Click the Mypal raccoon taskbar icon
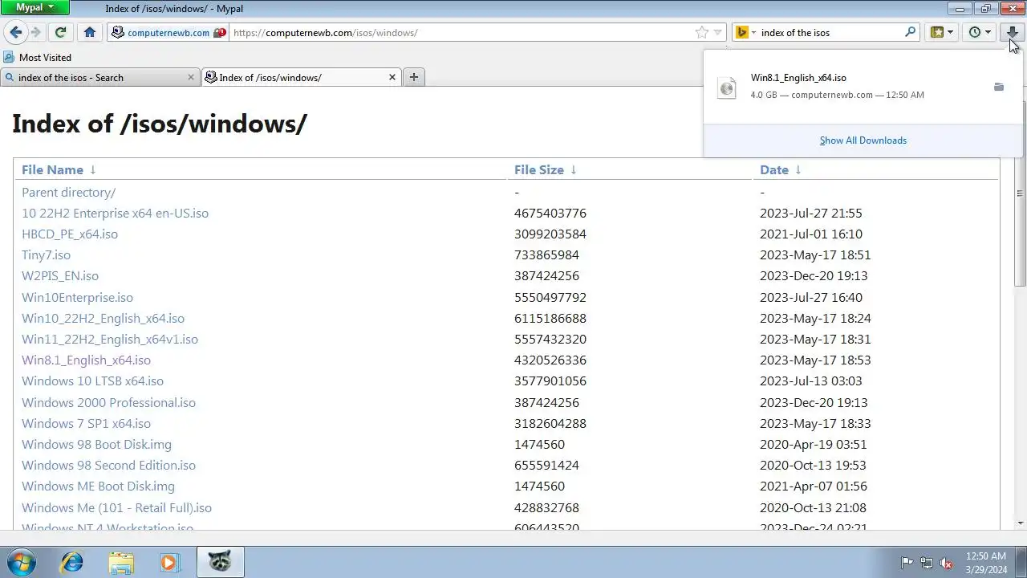The height and width of the screenshot is (578, 1027). point(220,562)
